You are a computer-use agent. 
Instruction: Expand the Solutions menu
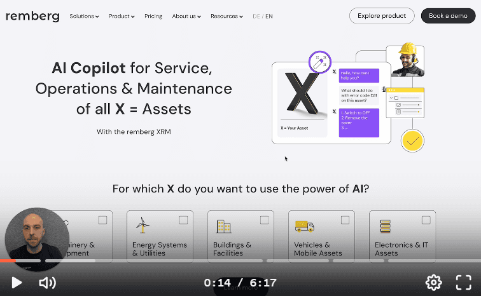84,17
